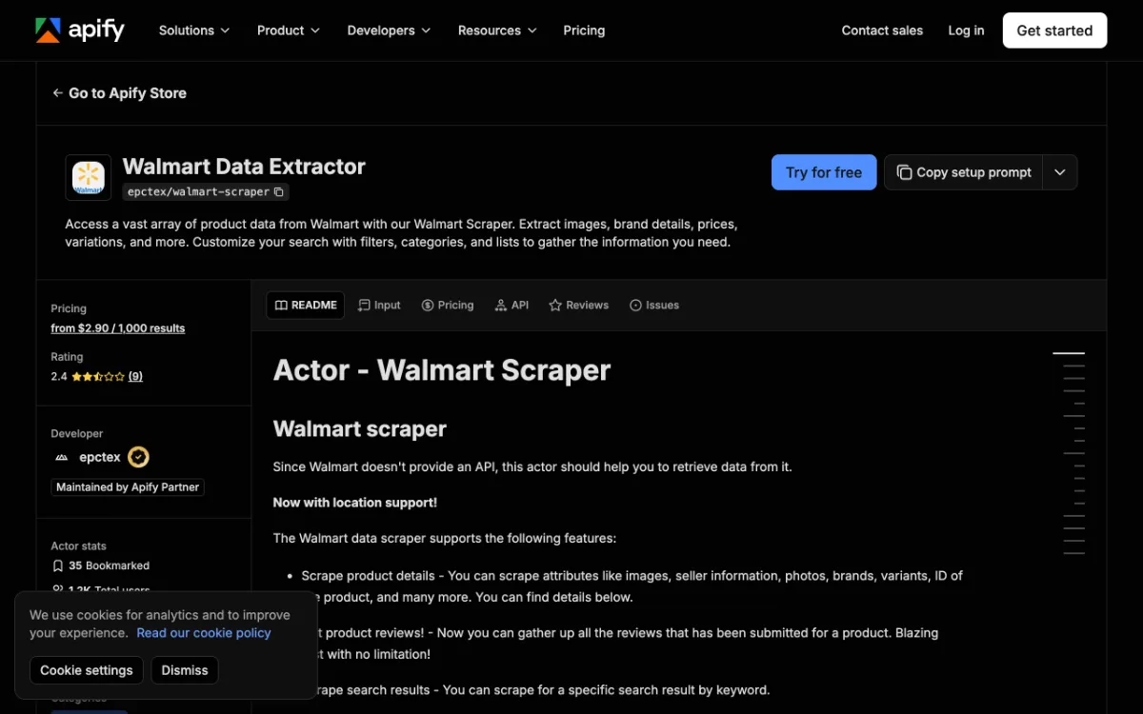Click the Apify logo in the header

(x=80, y=30)
